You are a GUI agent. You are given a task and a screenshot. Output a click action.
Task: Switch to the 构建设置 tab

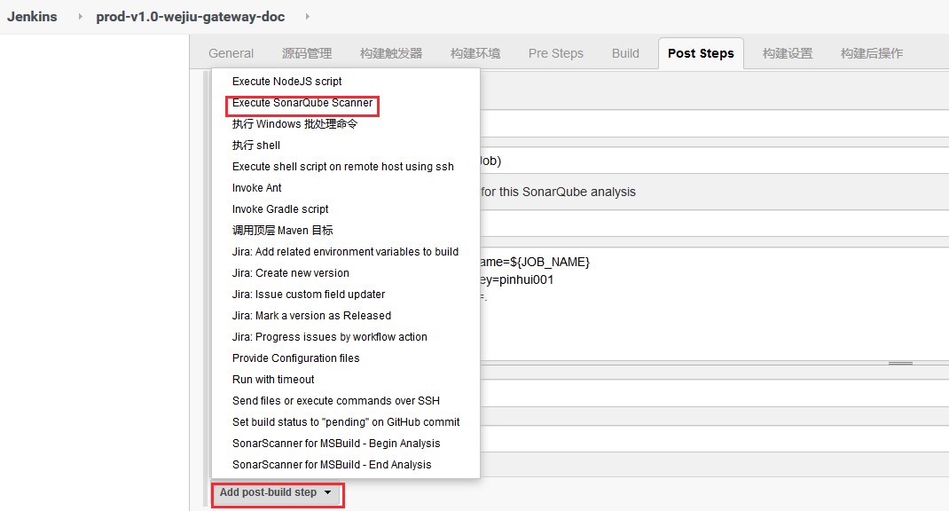pyautogui.click(x=788, y=53)
